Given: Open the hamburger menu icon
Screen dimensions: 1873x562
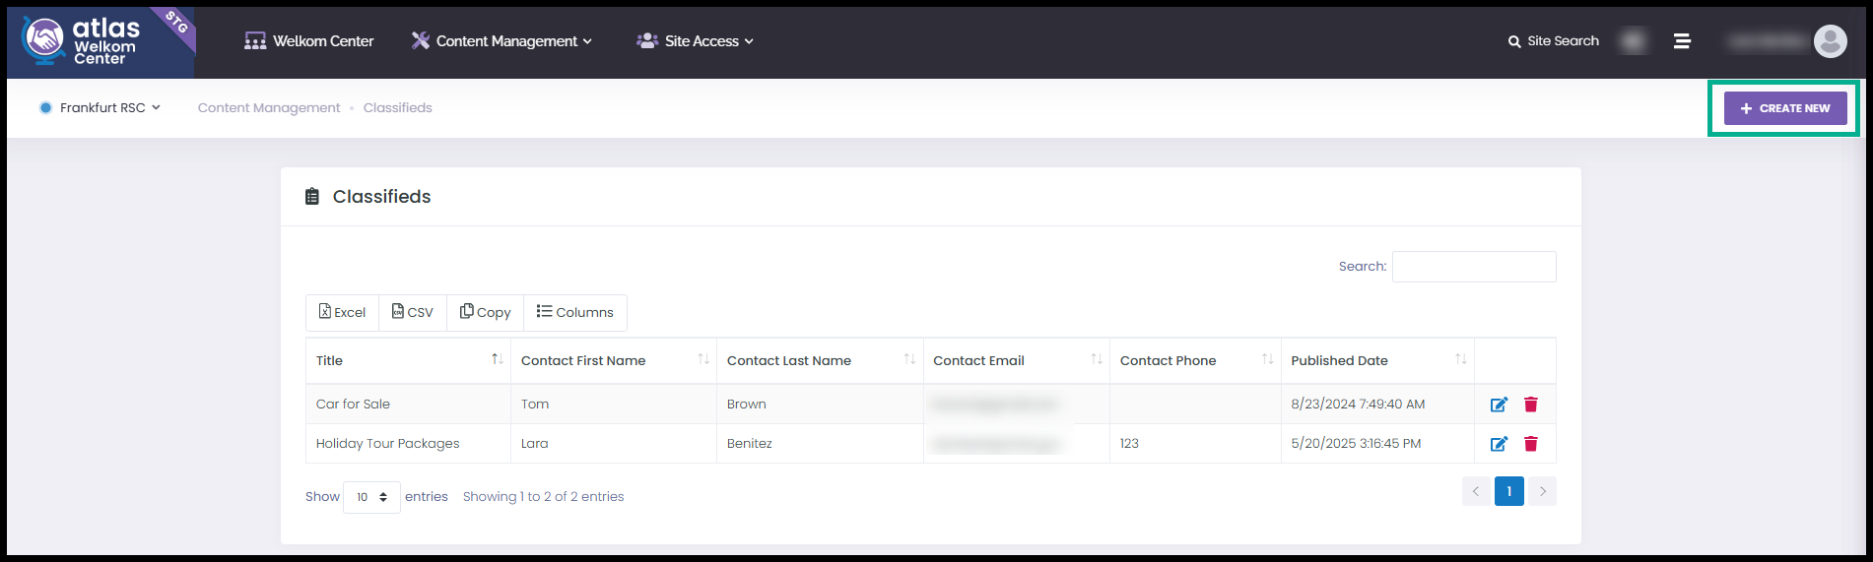Looking at the screenshot, I should click(1682, 40).
